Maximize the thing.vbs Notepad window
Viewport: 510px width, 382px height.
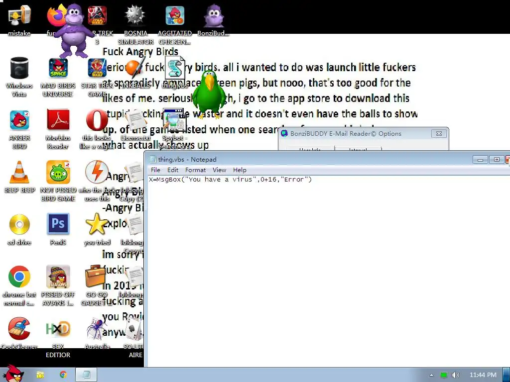click(497, 160)
